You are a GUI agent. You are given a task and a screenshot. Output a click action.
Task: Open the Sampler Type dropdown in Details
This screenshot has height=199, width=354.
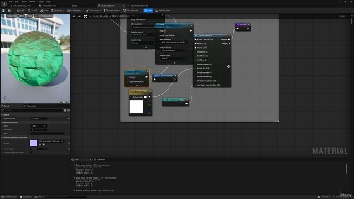[x=39, y=149]
